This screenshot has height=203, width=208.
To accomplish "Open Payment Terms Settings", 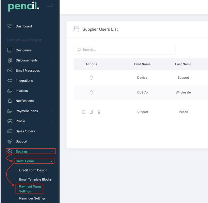I will 30,189.
